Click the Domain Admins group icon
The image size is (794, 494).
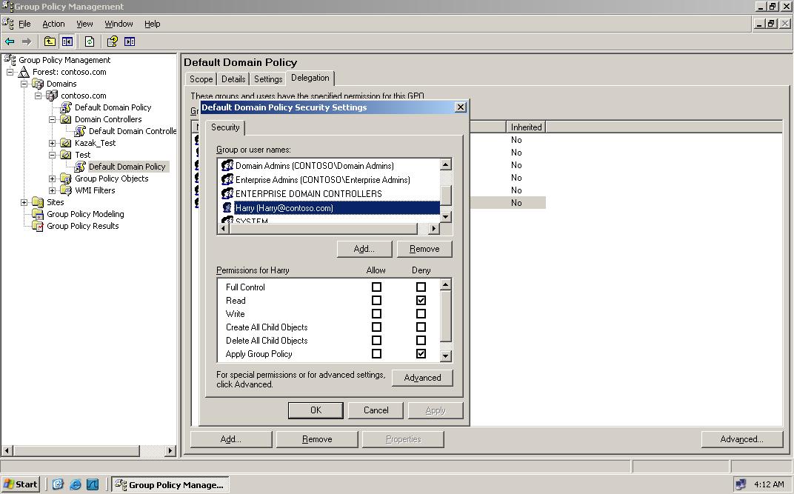click(227, 165)
